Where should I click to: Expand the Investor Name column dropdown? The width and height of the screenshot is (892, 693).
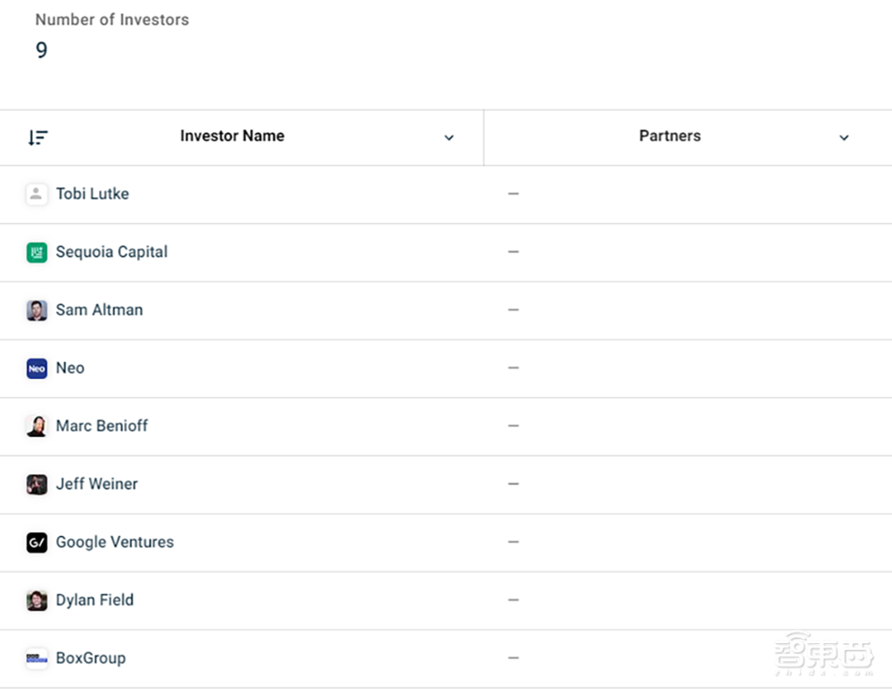(450, 137)
